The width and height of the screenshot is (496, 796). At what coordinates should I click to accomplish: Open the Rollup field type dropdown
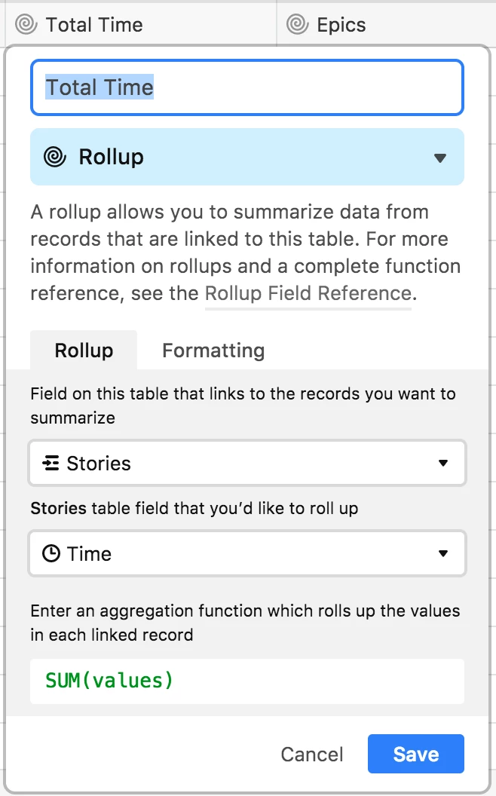coord(440,158)
